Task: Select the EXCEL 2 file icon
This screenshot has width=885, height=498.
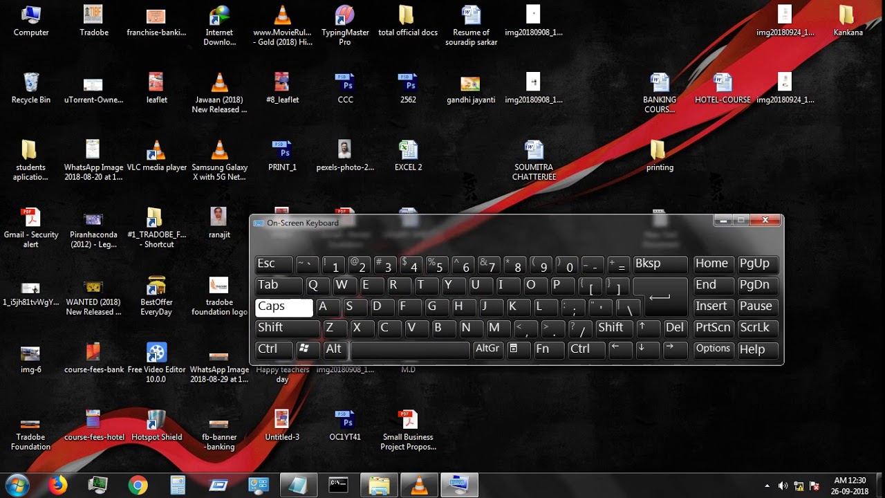Action: point(408,156)
